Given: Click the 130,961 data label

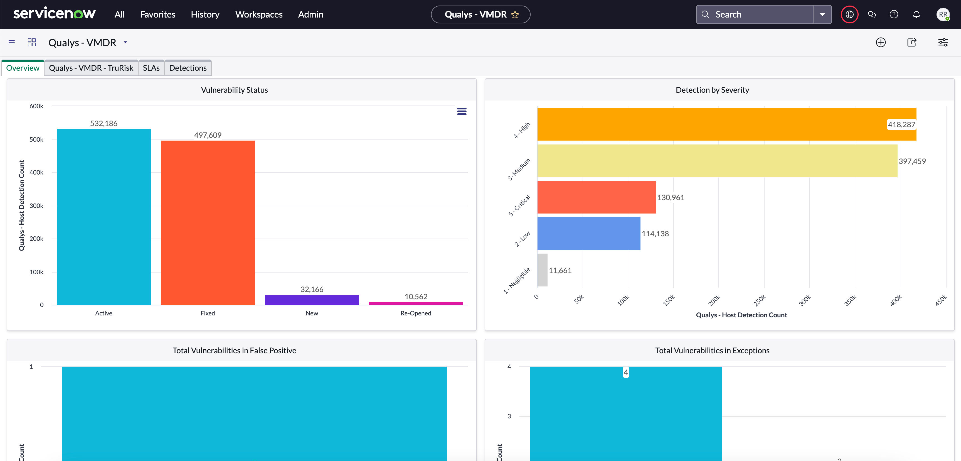Looking at the screenshot, I should pyautogui.click(x=671, y=197).
